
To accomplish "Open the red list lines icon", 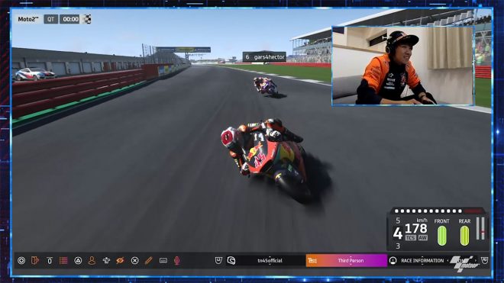I will pos(63,261).
